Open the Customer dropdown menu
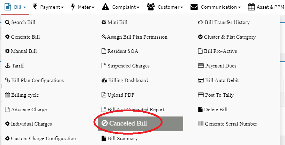Image resolution: width=285 pixels, height=145 pixels. [x=165, y=7]
